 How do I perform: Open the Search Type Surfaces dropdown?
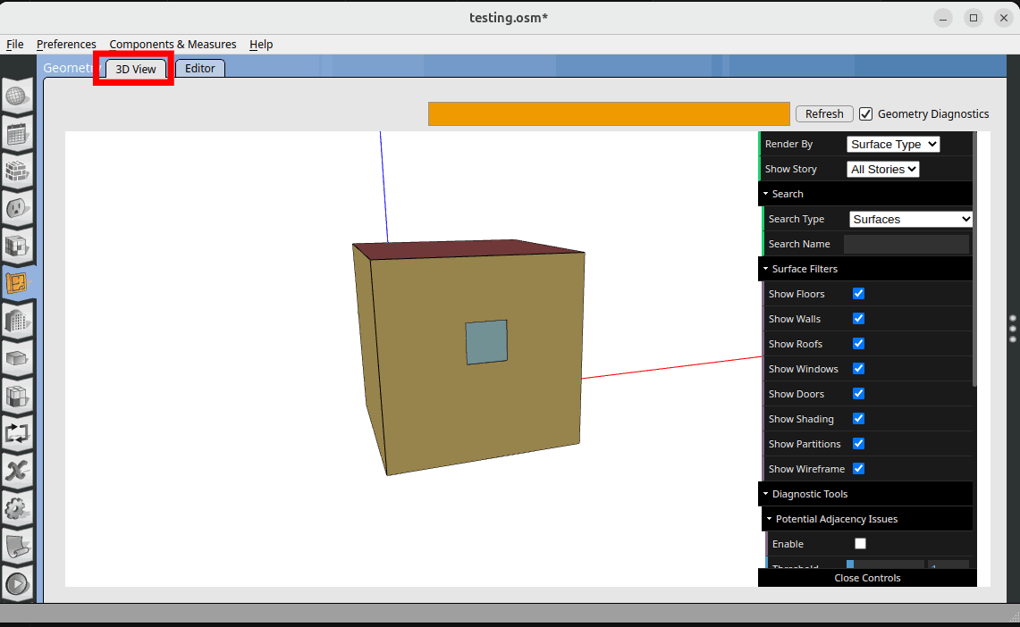[x=910, y=219]
